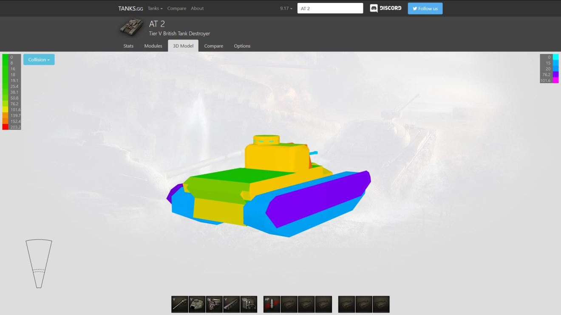This screenshot has width=561, height=315.
Task: Switch to the Stats tab
Action: click(x=128, y=46)
